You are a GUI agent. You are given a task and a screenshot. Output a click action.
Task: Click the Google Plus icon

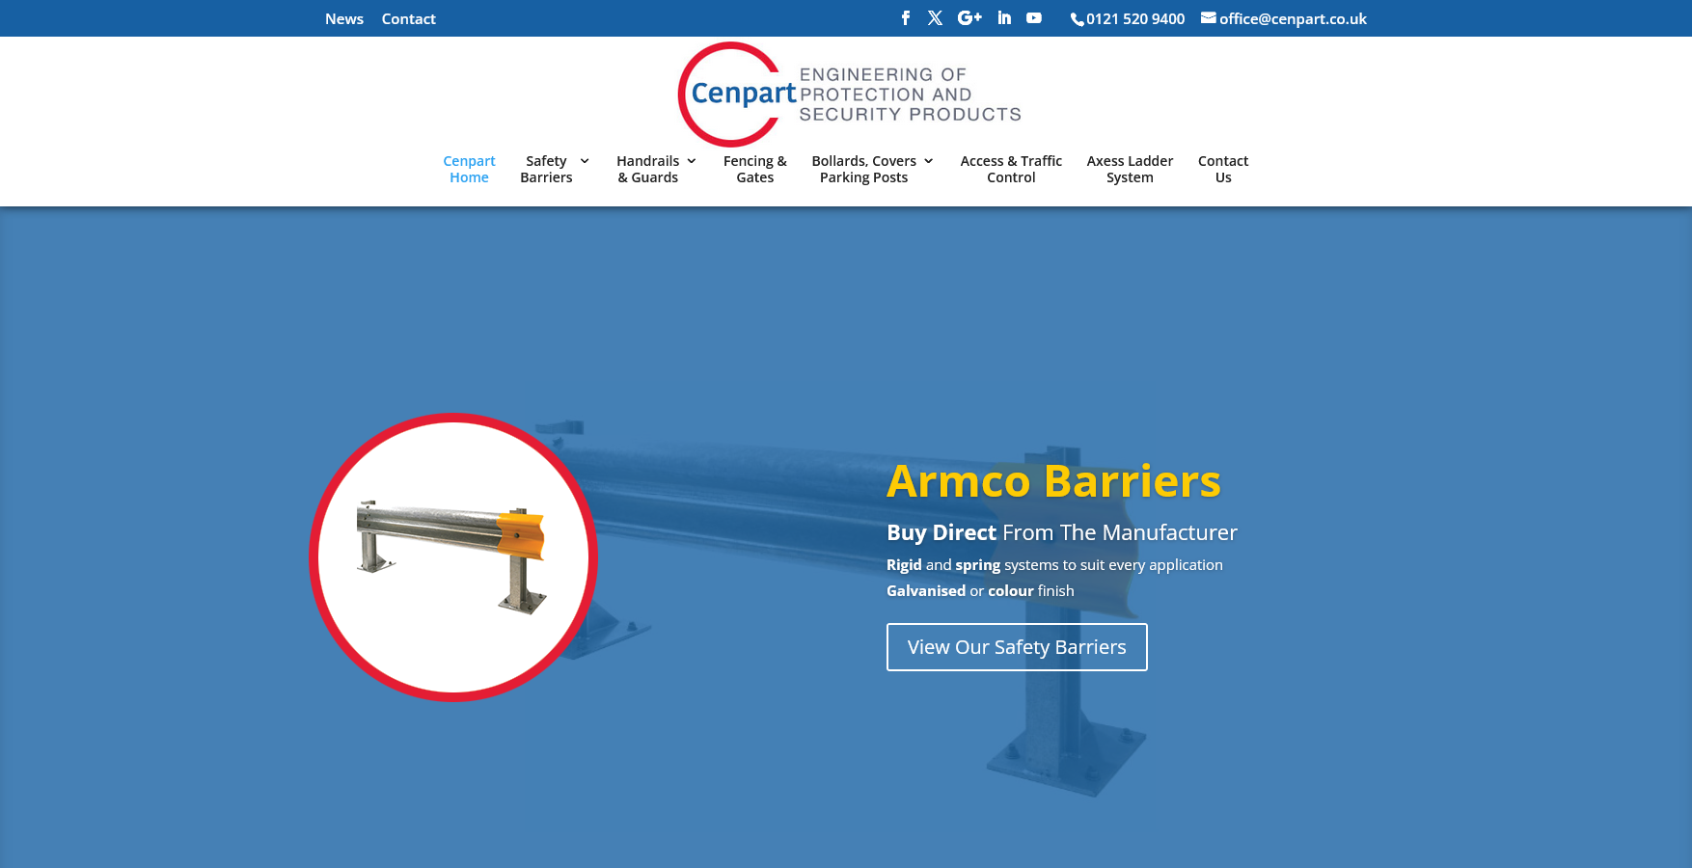(969, 18)
